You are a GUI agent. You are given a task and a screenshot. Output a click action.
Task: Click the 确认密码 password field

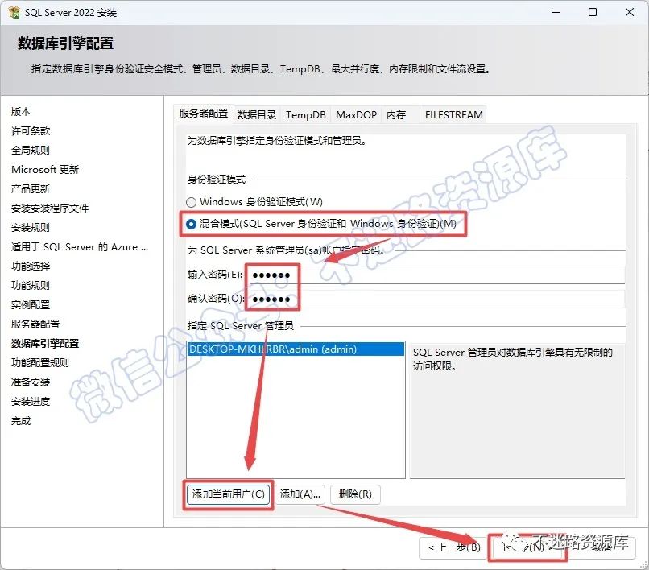point(436,299)
